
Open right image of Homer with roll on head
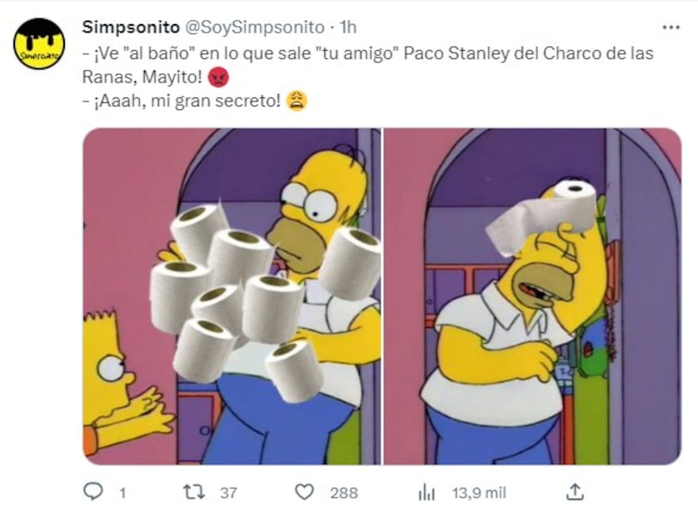tap(532, 296)
